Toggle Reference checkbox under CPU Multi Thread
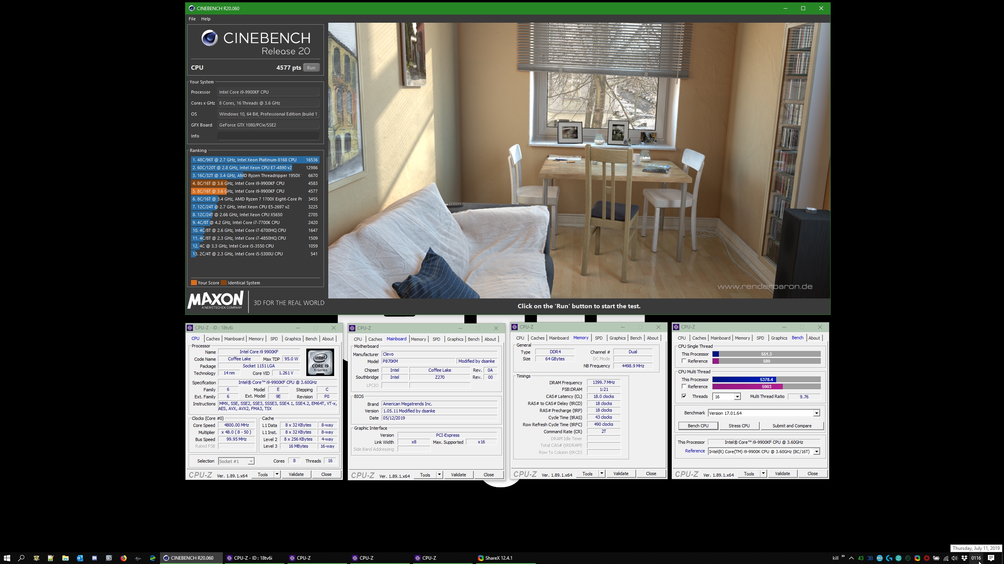 click(x=684, y=386)
